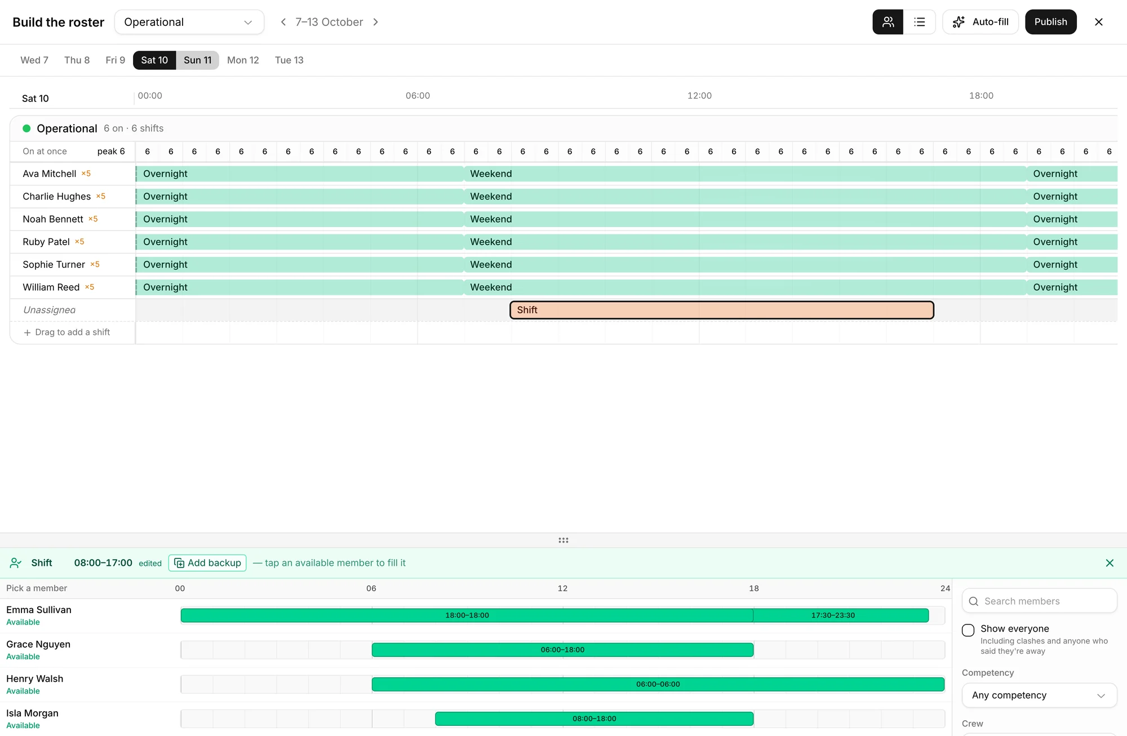Select the Mon 12 tab
The width and height of the screenshot is (1127, 736).
pyautogui.click(x=243, y=60)
